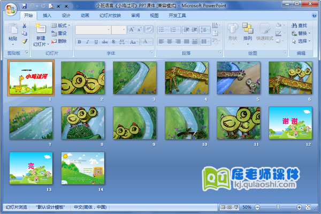321x214 pixels.
Task: Open the columns dropdown
Action: [x=205, y=42]
